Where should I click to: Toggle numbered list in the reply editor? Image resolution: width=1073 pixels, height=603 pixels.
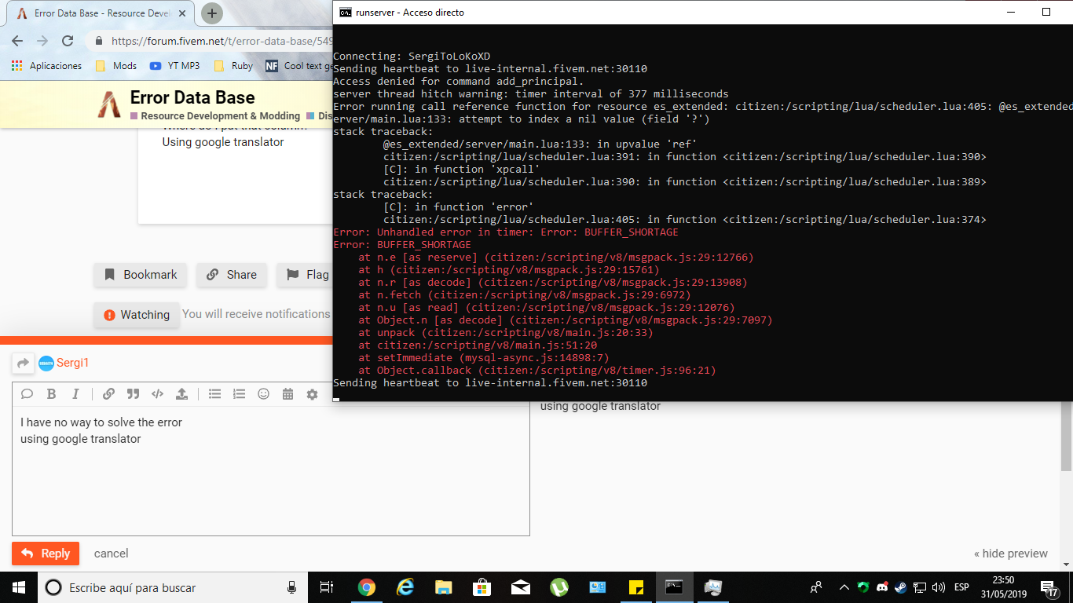pyautogui.click(x=239, y=394)
